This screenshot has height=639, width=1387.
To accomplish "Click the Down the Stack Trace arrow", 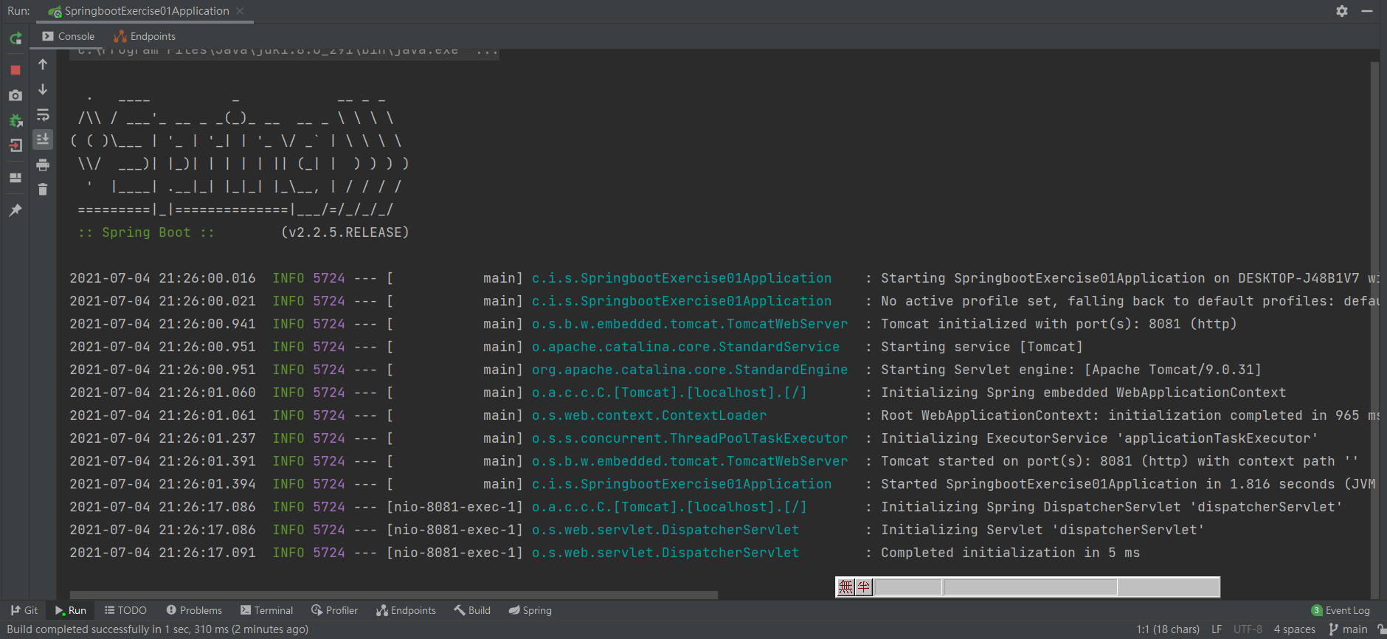I will [x=43, y=89].
